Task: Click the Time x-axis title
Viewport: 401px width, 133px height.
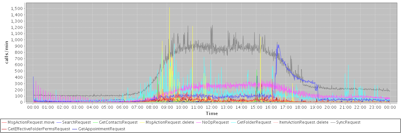Action: 212,114
